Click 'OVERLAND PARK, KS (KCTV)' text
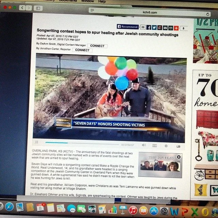Screen dimensions: 218x218 click(52, 151)
